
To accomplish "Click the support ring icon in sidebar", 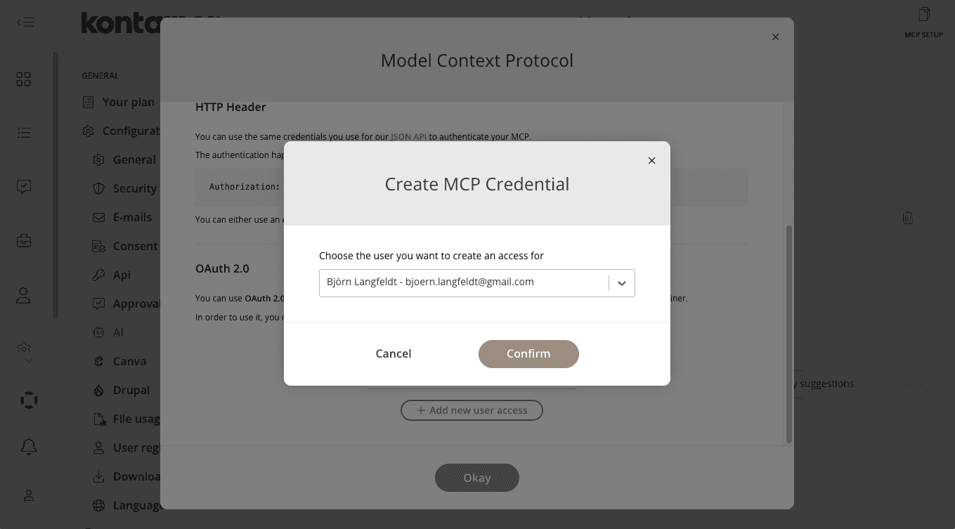I will point(23,399).
